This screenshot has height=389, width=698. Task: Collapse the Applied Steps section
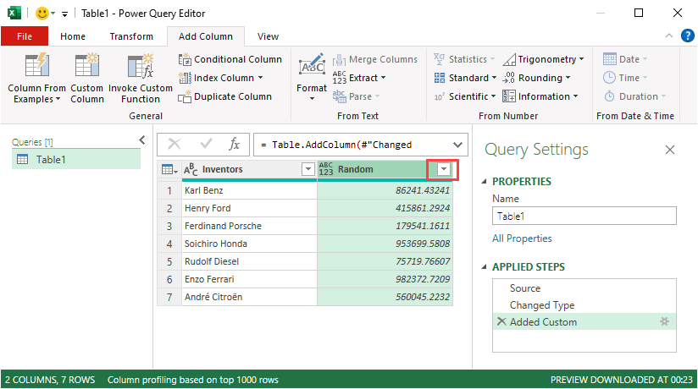(x=485, y=267)
